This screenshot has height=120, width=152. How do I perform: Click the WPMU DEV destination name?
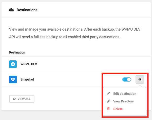click(x=29, y=64)
